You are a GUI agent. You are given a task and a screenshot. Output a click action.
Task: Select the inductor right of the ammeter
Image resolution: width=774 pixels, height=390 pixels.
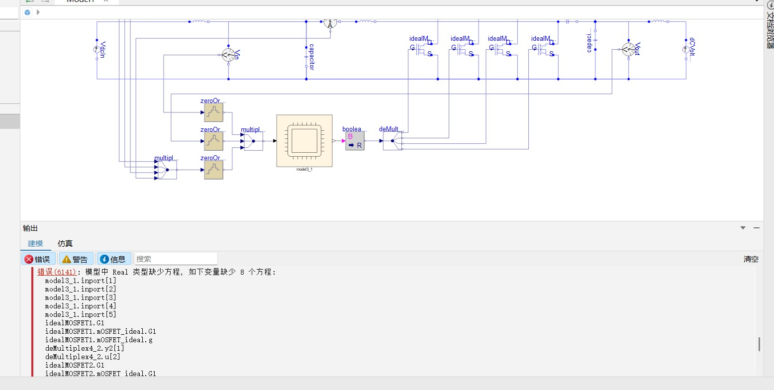[366, 22]
